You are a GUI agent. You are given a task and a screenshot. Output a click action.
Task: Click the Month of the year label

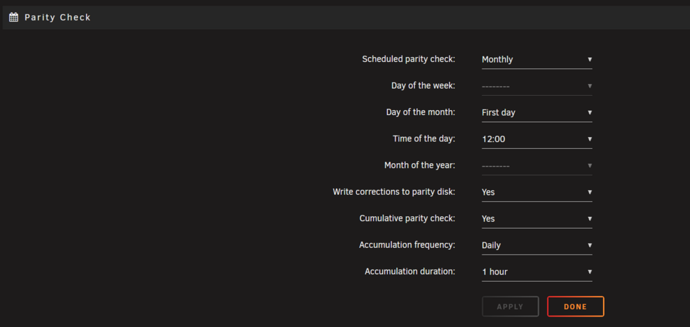tap(420, 165)
